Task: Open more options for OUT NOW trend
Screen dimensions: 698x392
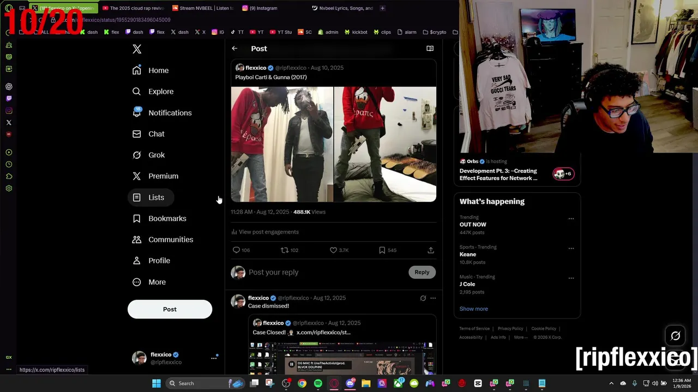Action: click(x=571, y=219)
